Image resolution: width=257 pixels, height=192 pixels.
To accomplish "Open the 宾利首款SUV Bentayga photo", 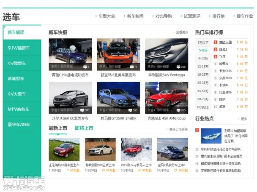I will (x=167, y=55).
